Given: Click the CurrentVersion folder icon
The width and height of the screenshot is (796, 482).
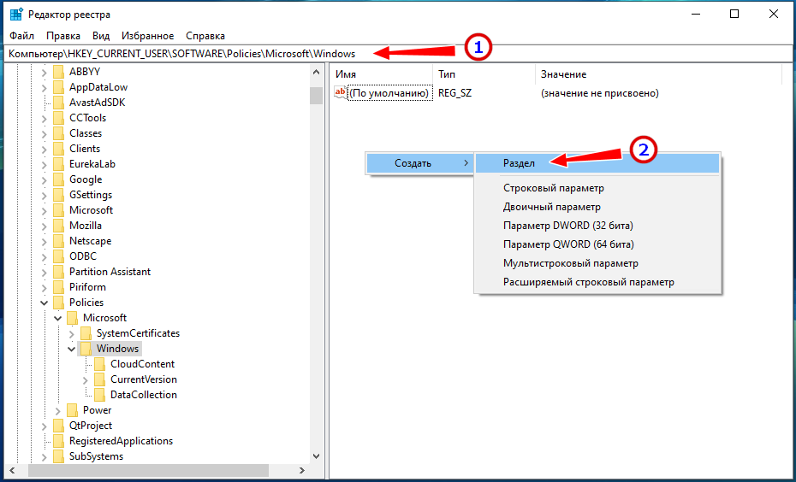Looking at the screenshot, I should pyautogui.click(x=99, y=379).
